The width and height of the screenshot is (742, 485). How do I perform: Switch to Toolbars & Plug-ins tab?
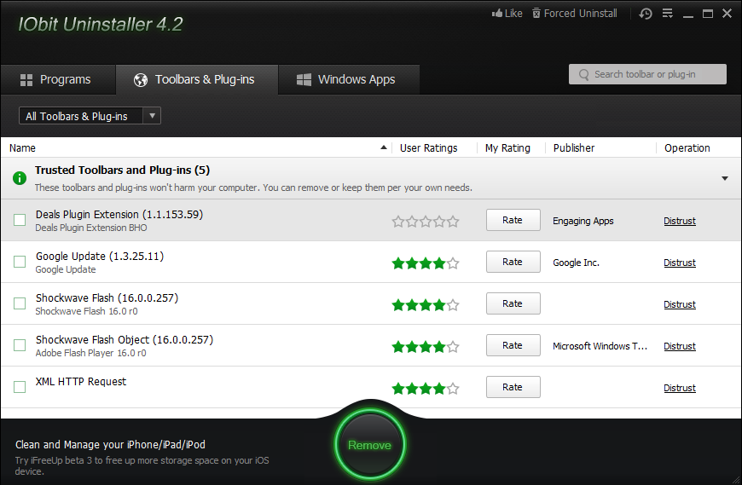pyautogui.click(x=196, y=79)
